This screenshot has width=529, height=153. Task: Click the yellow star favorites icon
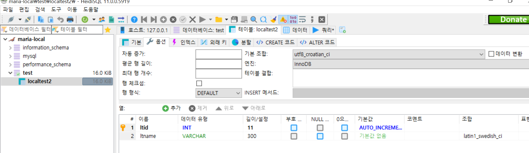coord(108,30)
